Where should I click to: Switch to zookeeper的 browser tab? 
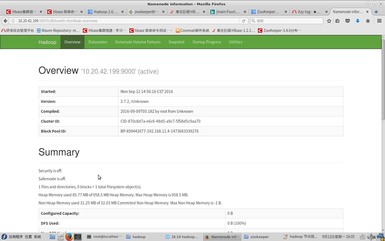point(147,12)
